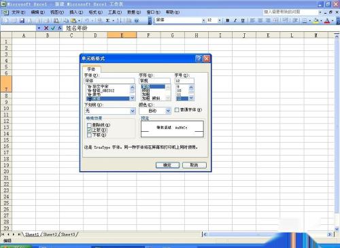Open the 工具 Tools menu

click(x=115, y=12)
